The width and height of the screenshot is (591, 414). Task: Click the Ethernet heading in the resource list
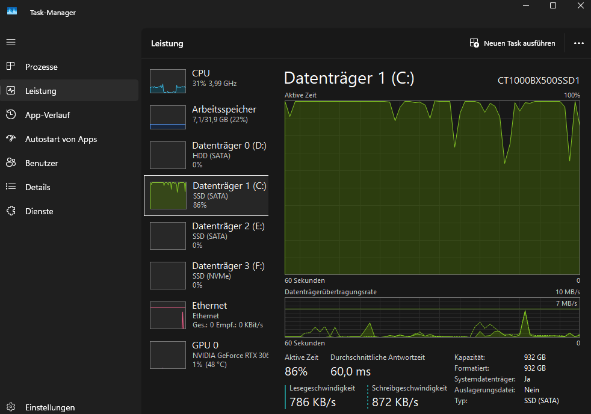tap(209, 306)
